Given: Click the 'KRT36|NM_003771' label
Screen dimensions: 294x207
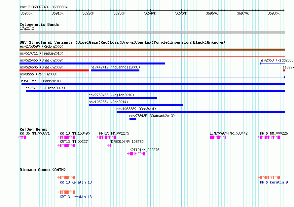Looking at the screenshot, I should [35, 134].
